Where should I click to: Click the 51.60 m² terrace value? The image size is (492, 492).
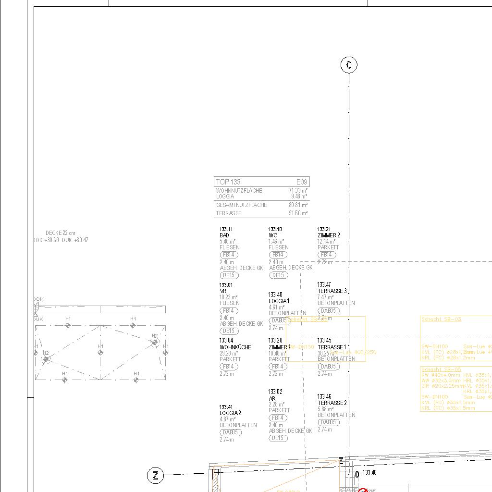point(298,213)
